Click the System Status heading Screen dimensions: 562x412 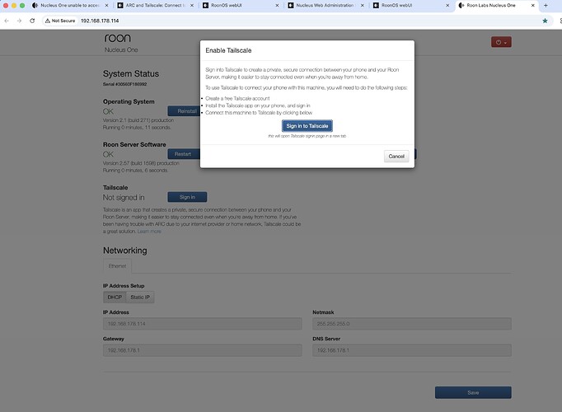click(131, 74)
